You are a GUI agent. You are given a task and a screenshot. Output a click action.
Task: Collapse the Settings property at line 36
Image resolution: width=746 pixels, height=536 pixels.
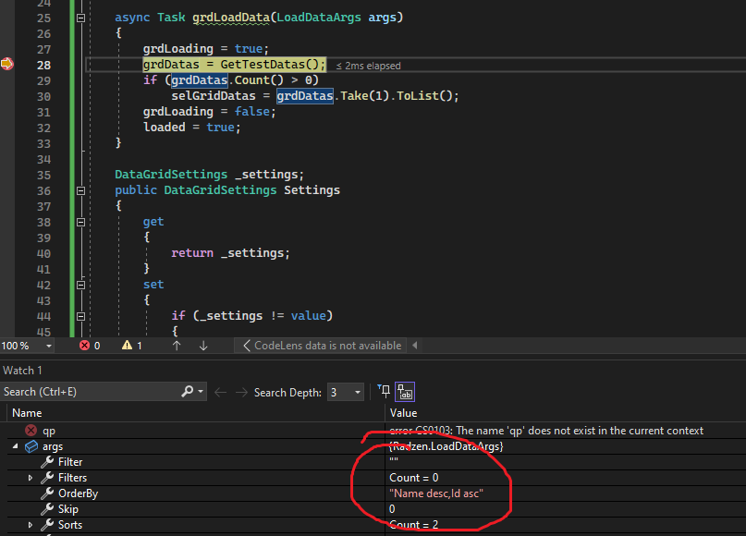point(80,190)
